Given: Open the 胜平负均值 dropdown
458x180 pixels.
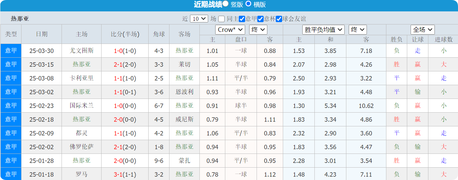Looking at the screenshot, I should [x=323, y=29].
